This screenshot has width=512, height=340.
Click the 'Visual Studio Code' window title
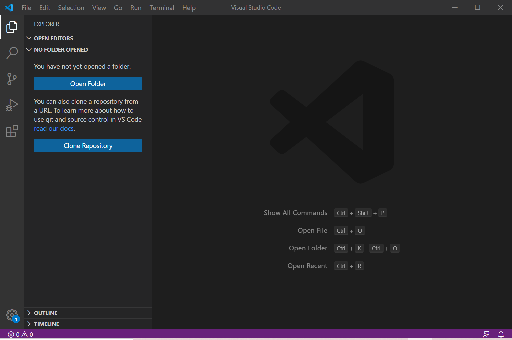256,7
